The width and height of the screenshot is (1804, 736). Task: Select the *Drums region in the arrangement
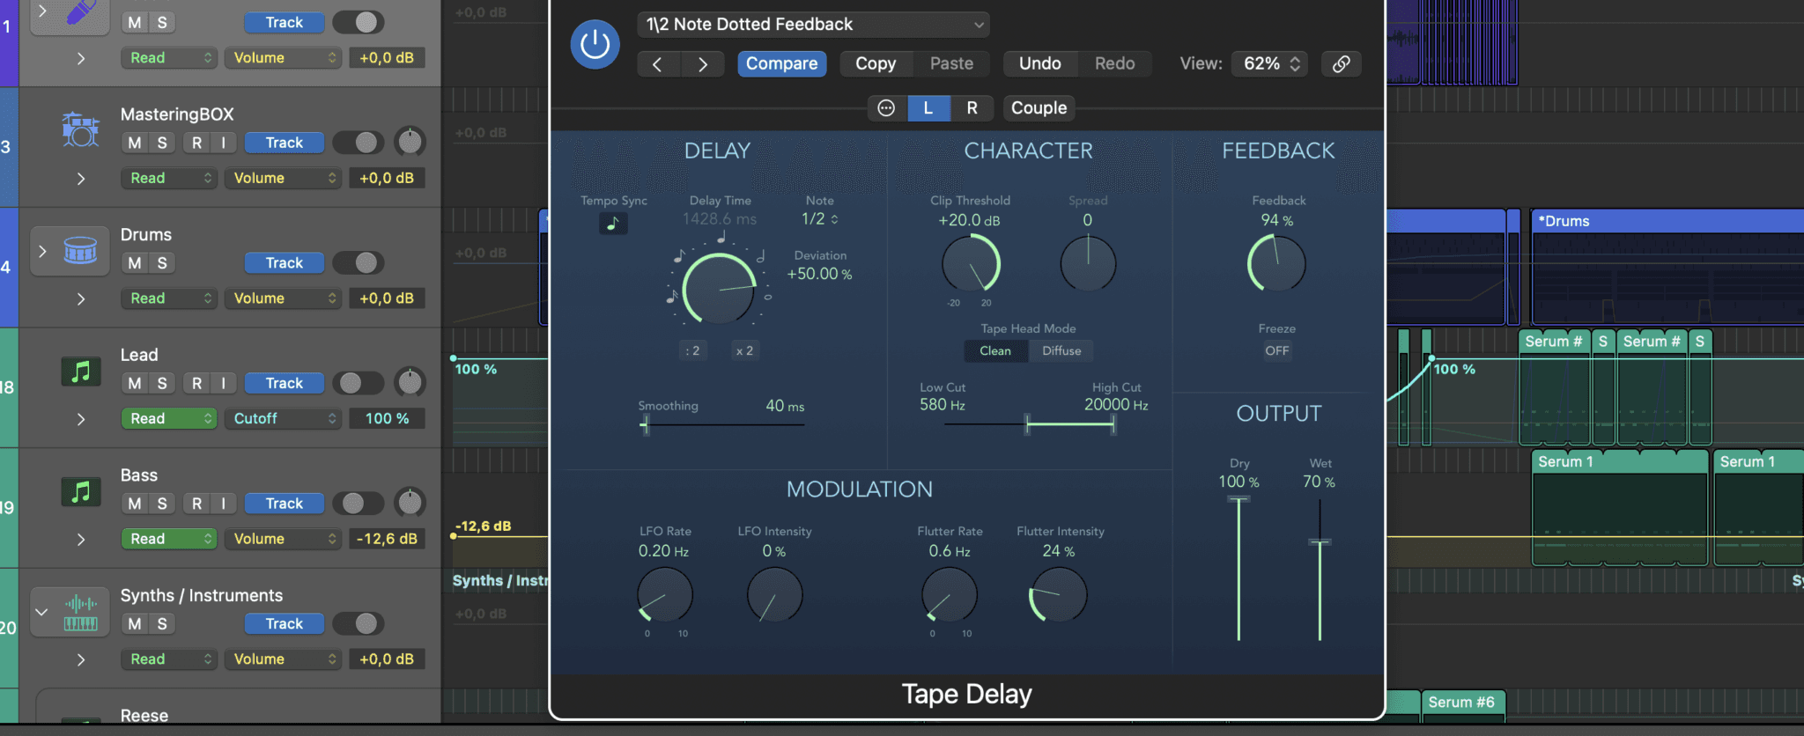coord(1665,221)
